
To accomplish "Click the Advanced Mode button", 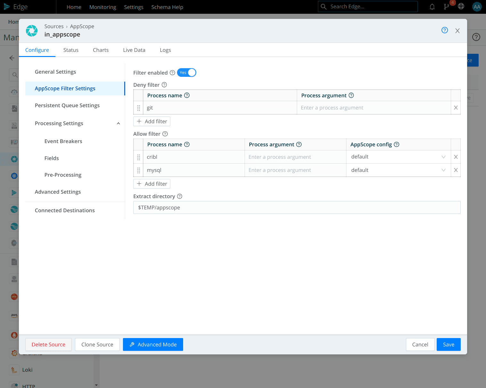I will point(153,344).
